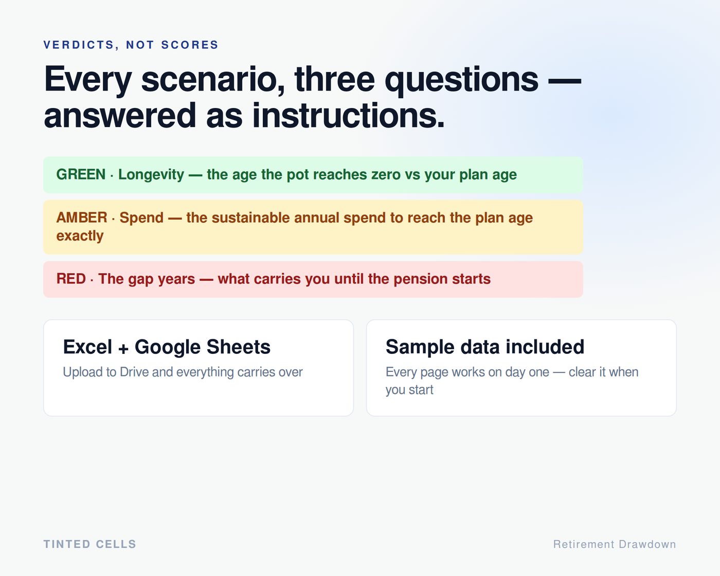720x576 pixels.
Task: Click the 'Sample data included' card title
Action: click(x=485, y=347)
